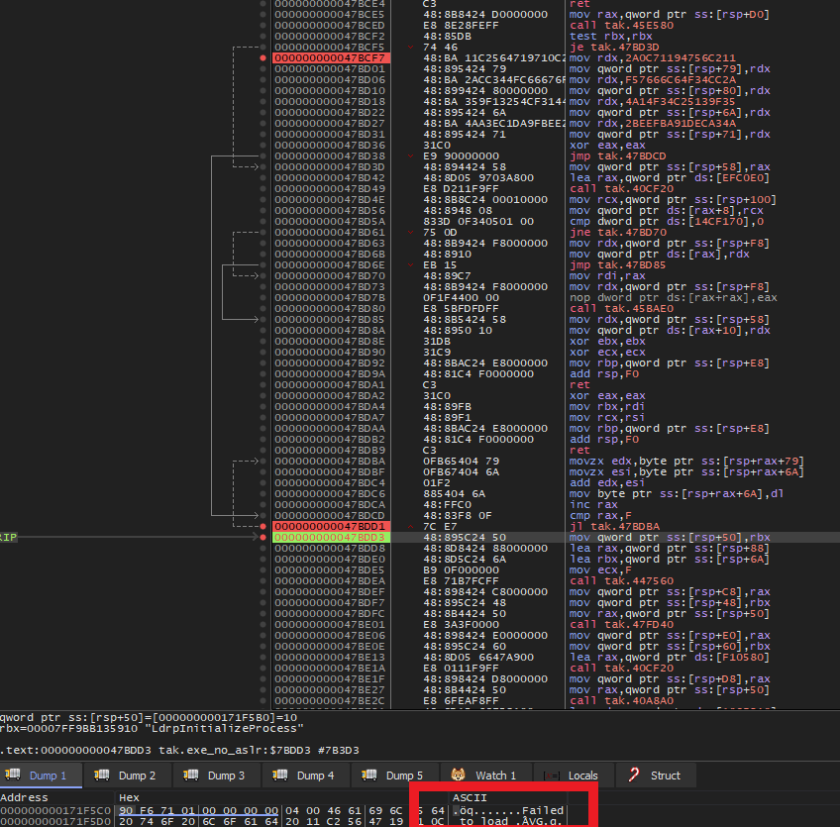Click the Locals tab icon
Image resolution: width=840 pixels, height=827 pixels.
tap(552, 775)
